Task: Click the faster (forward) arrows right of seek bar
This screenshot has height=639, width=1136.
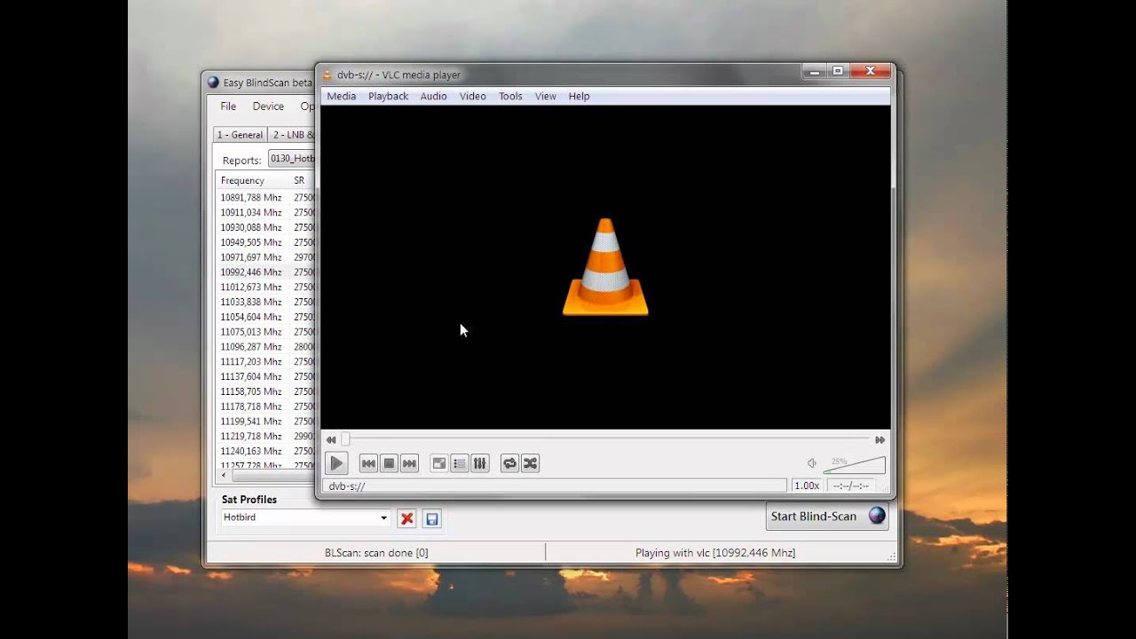Action: point(880,440)
